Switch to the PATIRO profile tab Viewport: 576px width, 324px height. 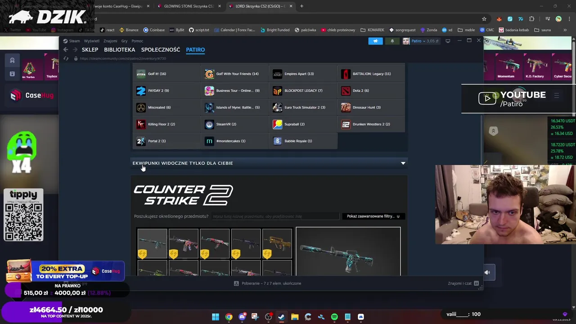pyautogui.click(x=195, y=49)
